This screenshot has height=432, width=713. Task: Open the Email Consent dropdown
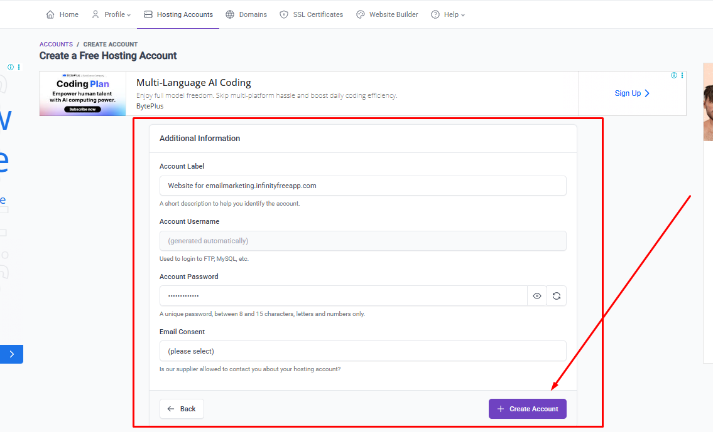pyautogui.click(x=362, y=351)
